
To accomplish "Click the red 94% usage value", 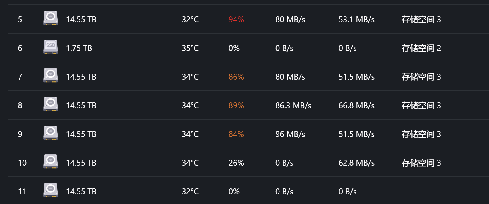I will click(236, 20).
